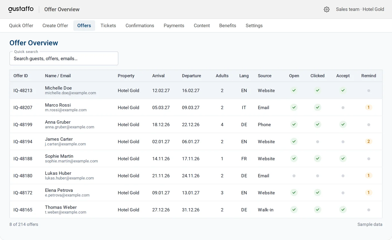The height and width of the screenshot is (240, 392).
Task: Click reminder badge for Marco Rossi
Action: click(368, 107)
